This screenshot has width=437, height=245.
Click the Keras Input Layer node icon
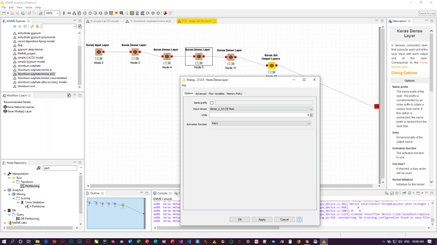pyautogui.click(x=99, y=52)
